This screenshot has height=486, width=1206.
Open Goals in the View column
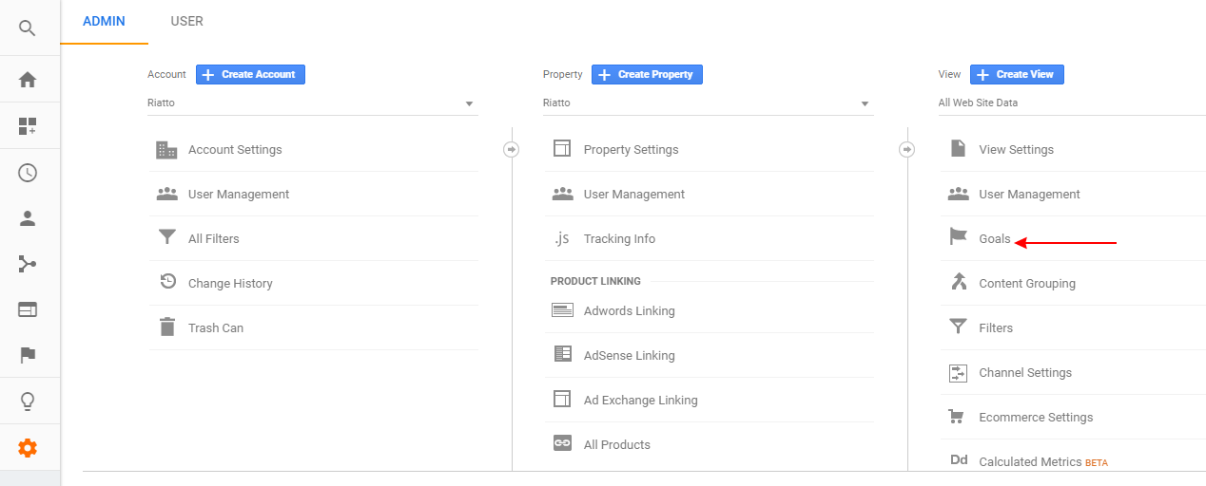coord(995,239)
